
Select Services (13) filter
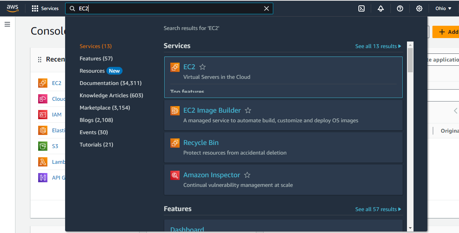(x=96, y=46)
